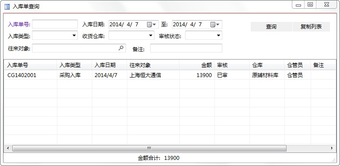340x166 pixels.
Task: Click the 上海恒大通信 cell
Action: pyautogui.click(x=153, y=75)
